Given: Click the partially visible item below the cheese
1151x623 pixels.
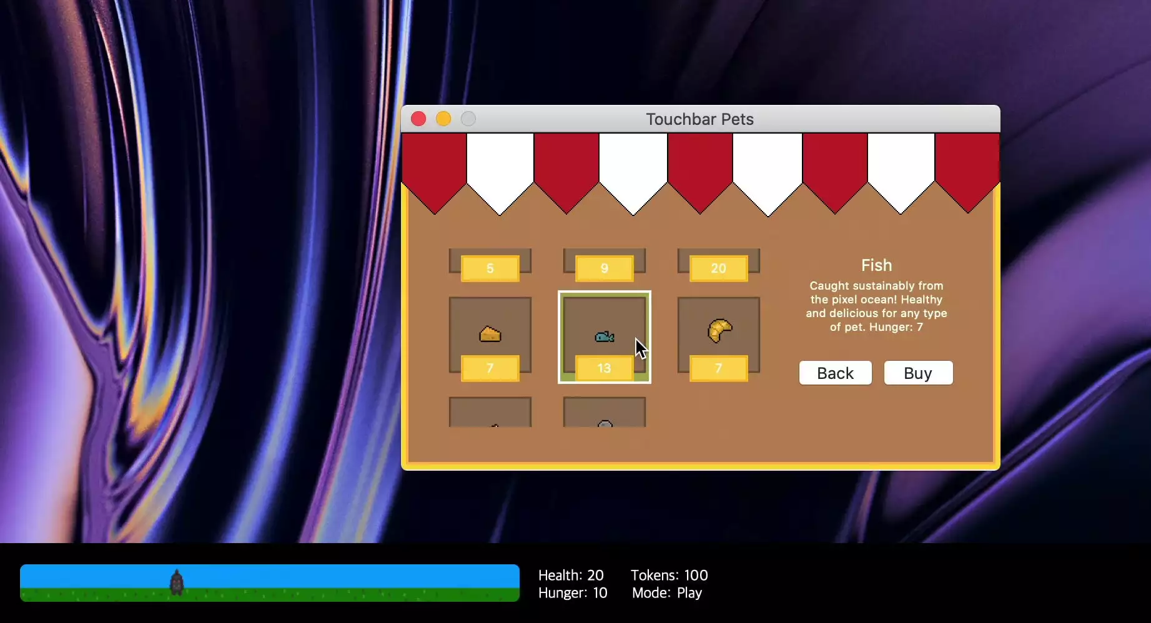Looking at the screenshot, I should tap(490, 413).
